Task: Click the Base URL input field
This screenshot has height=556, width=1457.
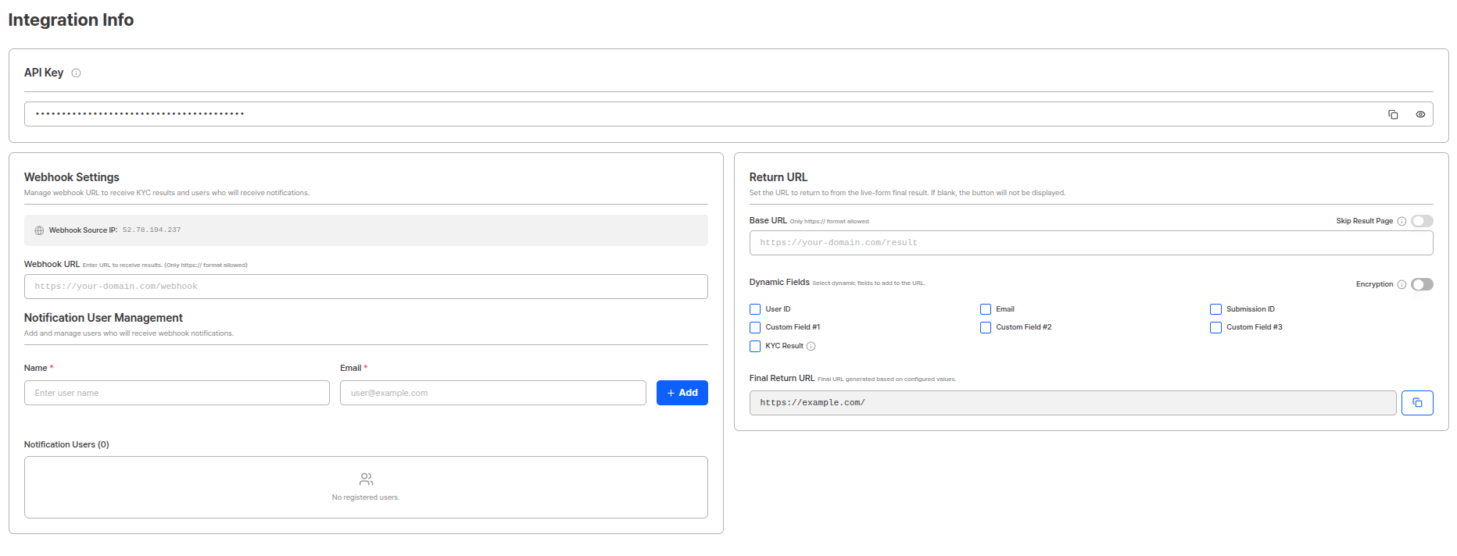Action: [x=1091, y=243]
